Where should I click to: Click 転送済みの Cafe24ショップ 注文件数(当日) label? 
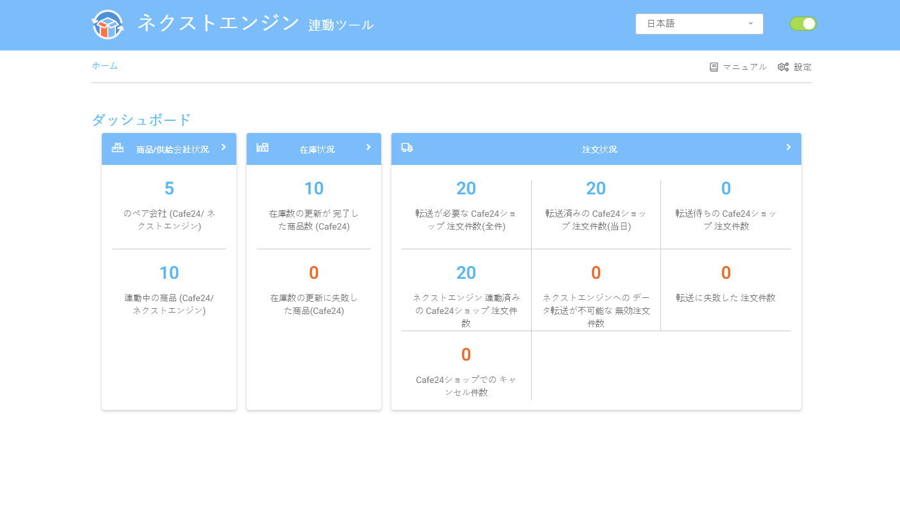pos(596,220)
